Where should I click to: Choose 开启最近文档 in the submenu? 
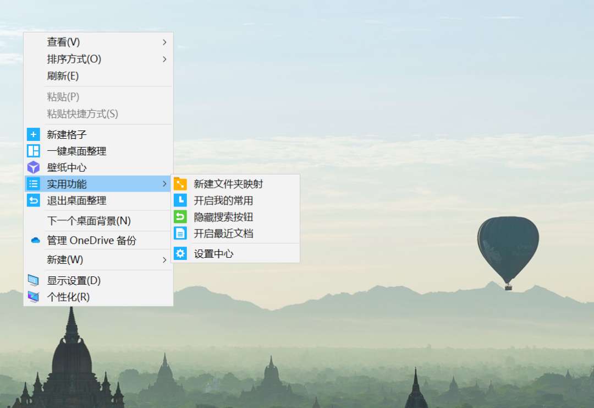235,233
